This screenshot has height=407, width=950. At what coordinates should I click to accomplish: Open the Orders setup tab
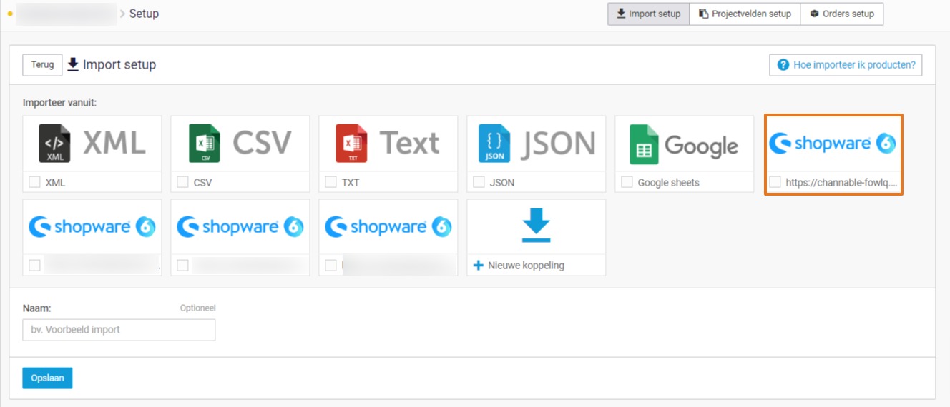pyautogui.click(x=842, y=14)
